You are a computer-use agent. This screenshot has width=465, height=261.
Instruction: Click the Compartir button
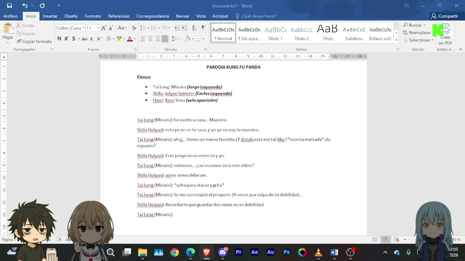tap(444, 16)
